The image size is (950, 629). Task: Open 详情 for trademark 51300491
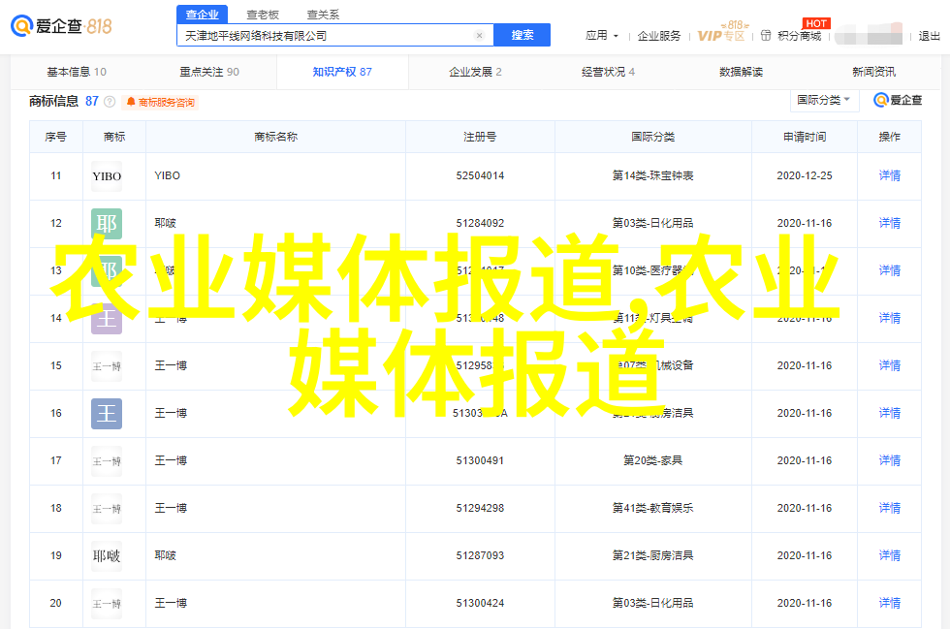(890, 460)
